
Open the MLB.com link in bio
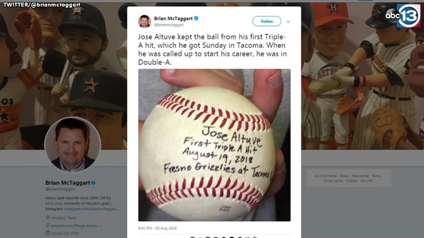pyautogui.click(x=53, y=203)
